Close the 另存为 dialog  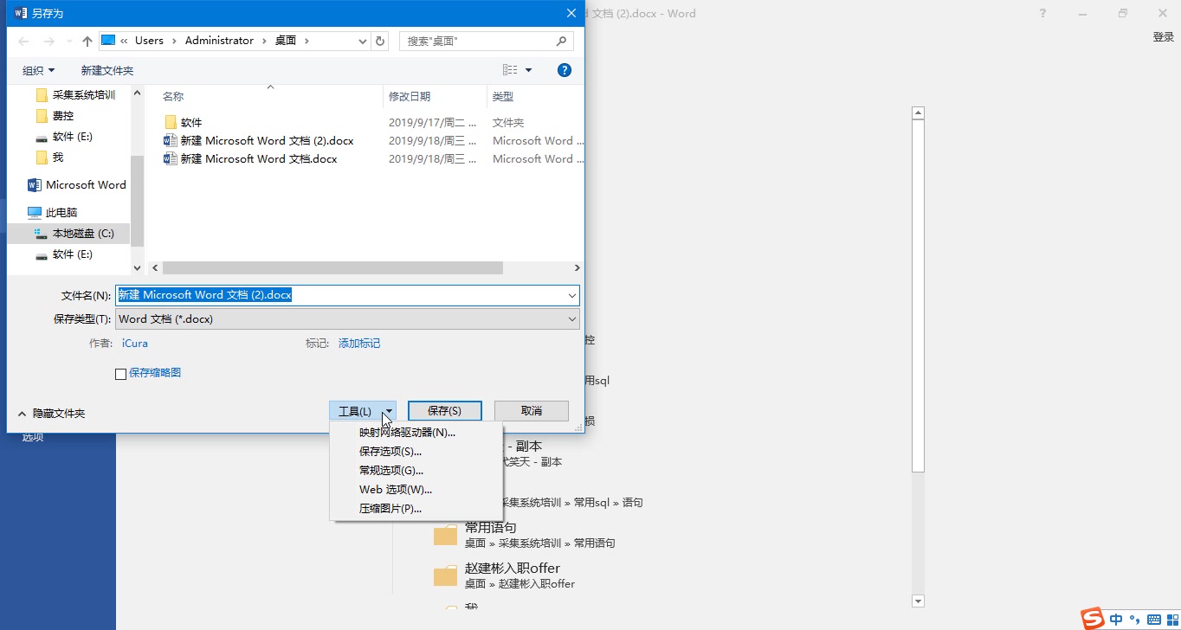(571, 13)
